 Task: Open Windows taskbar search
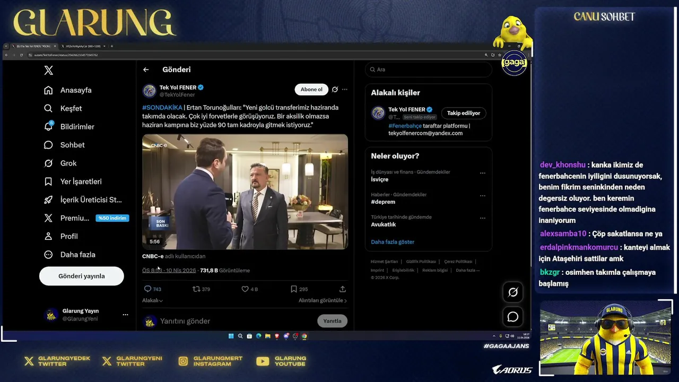pos(240,336)
